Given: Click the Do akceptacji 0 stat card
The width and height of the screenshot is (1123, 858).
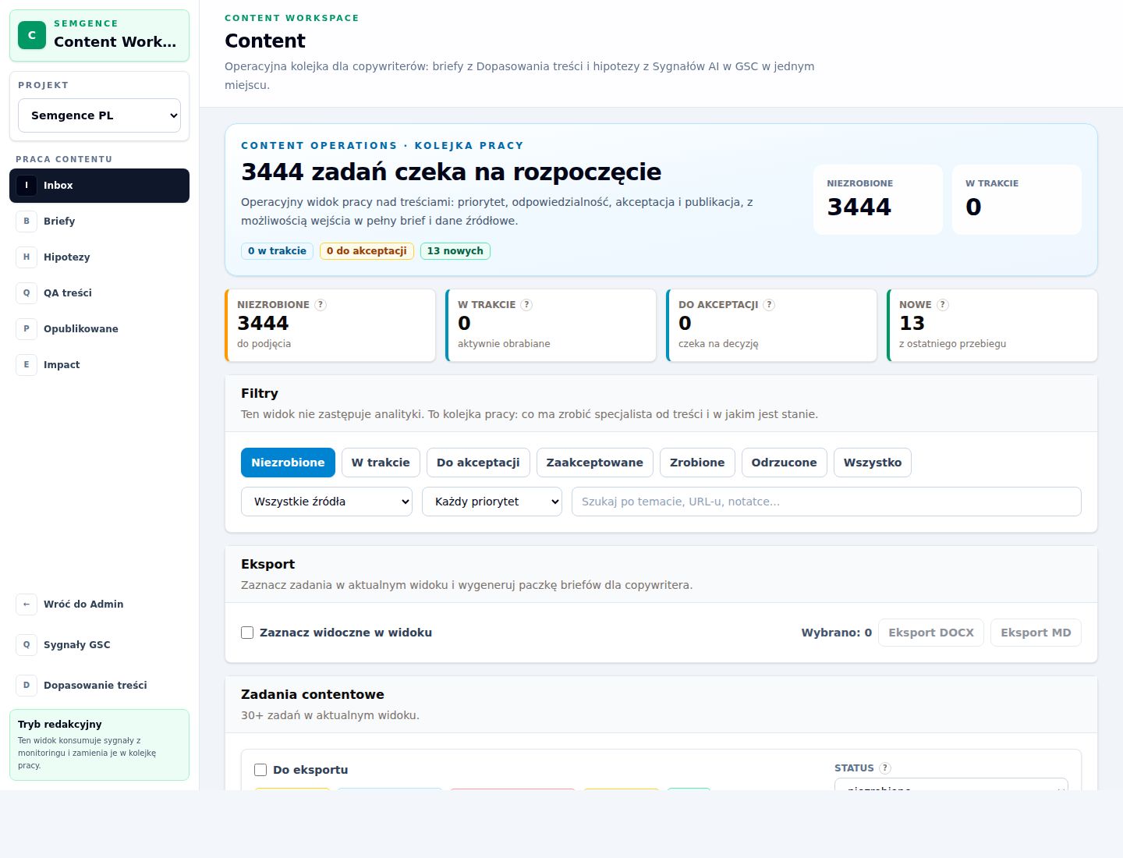Looking at the screenshot, I should pyautogui.click(x=771, y=325).
